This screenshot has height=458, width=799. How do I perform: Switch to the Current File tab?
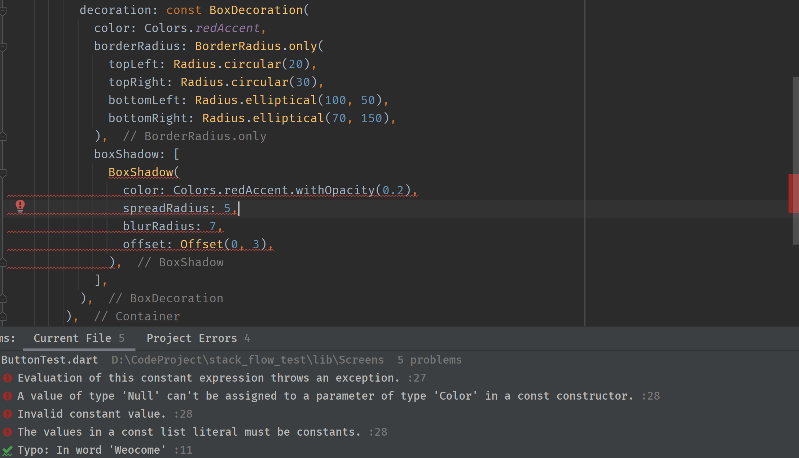pyautogui.click(x=79, y=338)
